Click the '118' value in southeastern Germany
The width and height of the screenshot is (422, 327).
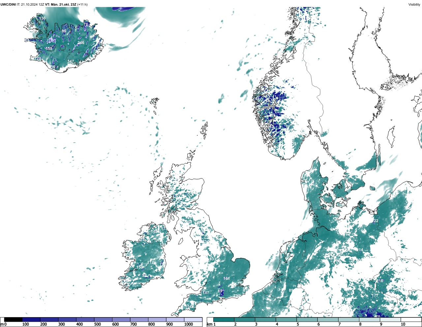(380, 281)
